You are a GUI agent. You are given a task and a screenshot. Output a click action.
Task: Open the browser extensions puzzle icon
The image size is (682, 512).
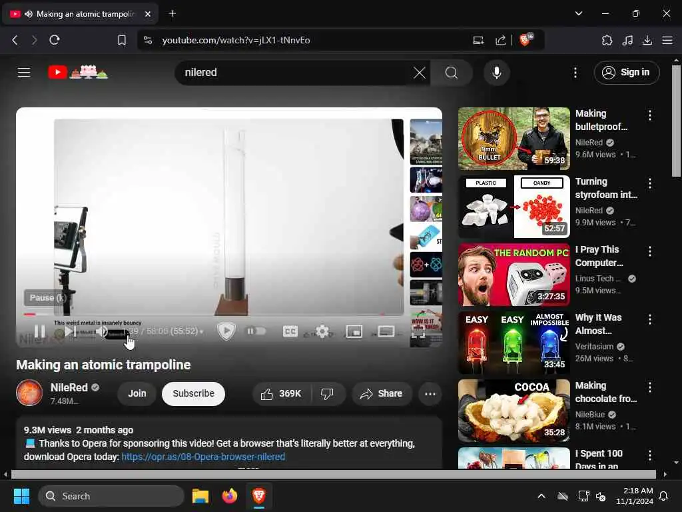pos(607,41)
